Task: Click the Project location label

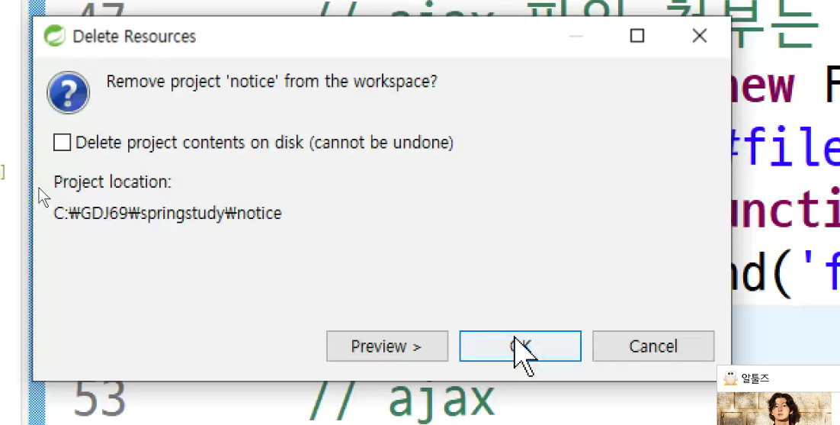Action: 113,182
